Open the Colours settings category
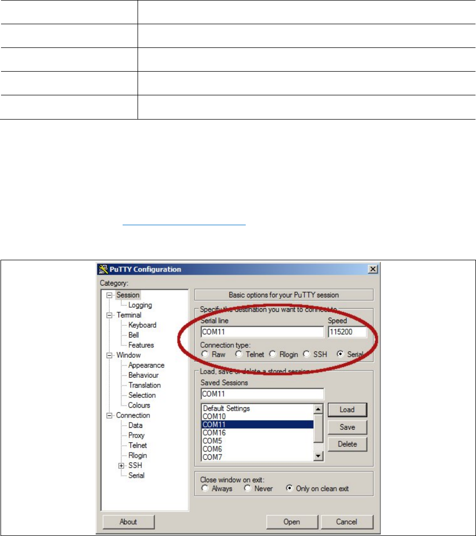This screenshot has width=476, height=536. coord(139,405)
